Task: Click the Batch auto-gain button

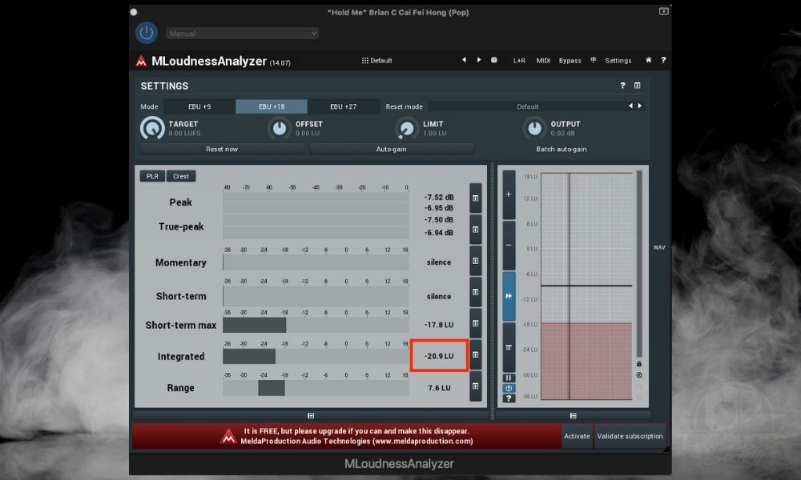Action: (x=562, y=149)
